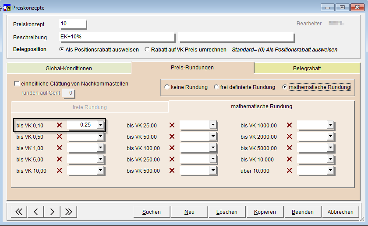Click the red X next to bis VK 5000,00
This screenshot has height=226, width=368.
click(290, 148)
